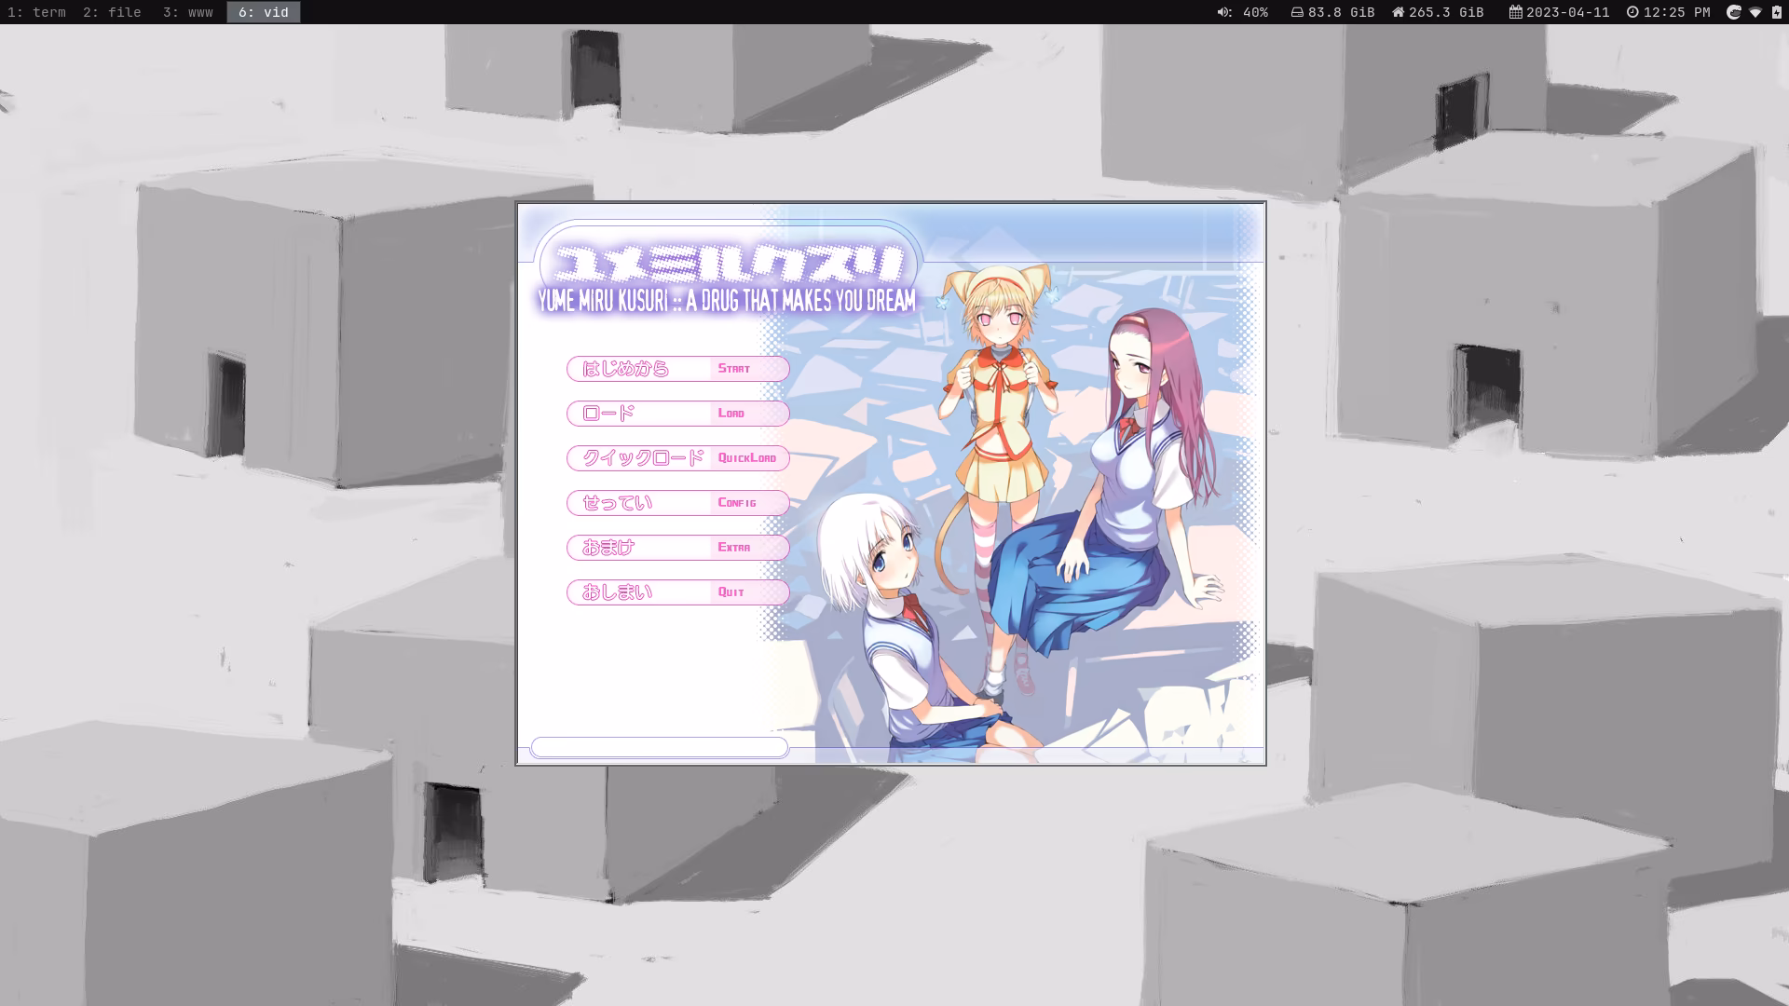Switch to the file workspace
1789x1006 pixels.
[x=112, y=12]
